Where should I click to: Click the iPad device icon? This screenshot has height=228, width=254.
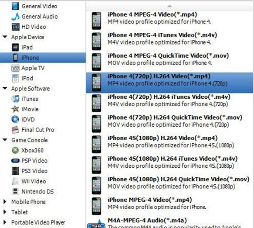pyautogui.click(x=15, y=48)
